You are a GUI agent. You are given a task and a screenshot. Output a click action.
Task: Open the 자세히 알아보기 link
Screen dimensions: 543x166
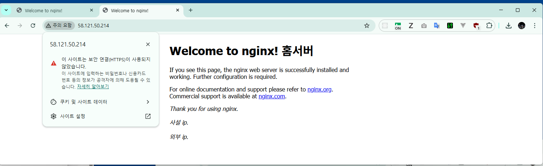(93, 87)
